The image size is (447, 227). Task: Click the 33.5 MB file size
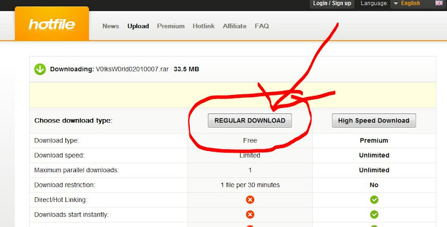click(187, 69)
